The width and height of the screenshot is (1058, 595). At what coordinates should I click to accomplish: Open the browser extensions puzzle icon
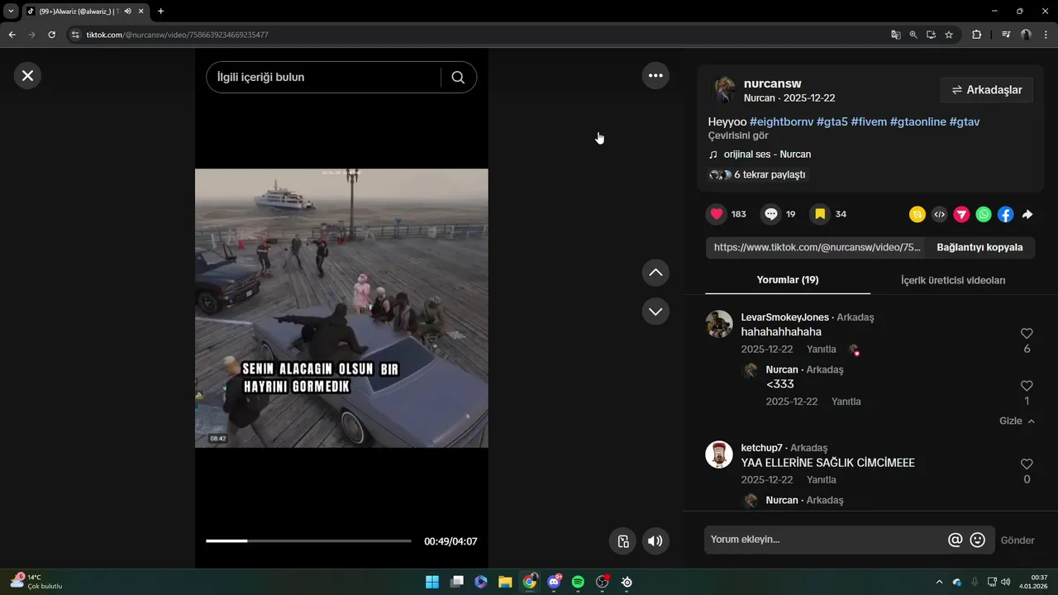[x=976, y=35]
